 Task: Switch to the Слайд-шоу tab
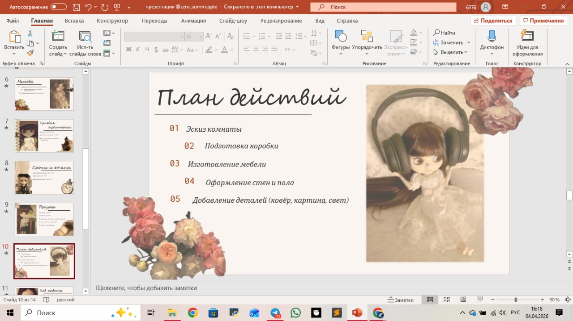click(233, 21)
